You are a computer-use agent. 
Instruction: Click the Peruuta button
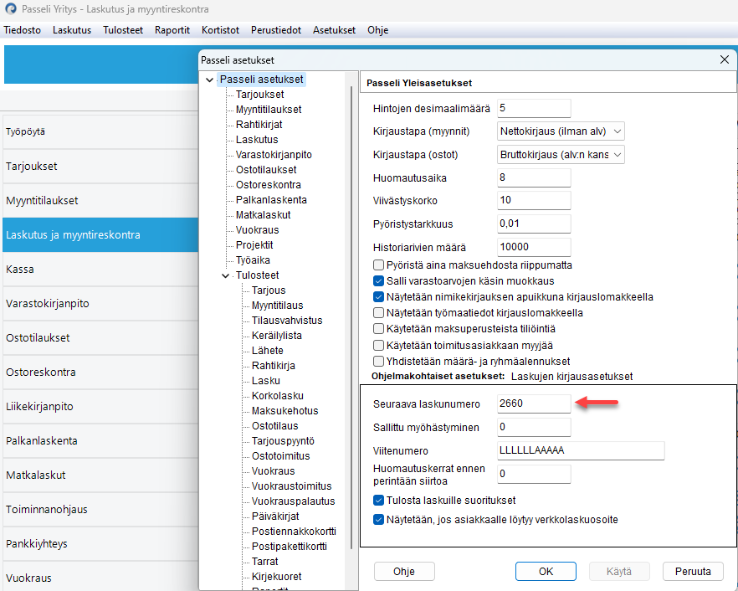(x=693, y=571)
